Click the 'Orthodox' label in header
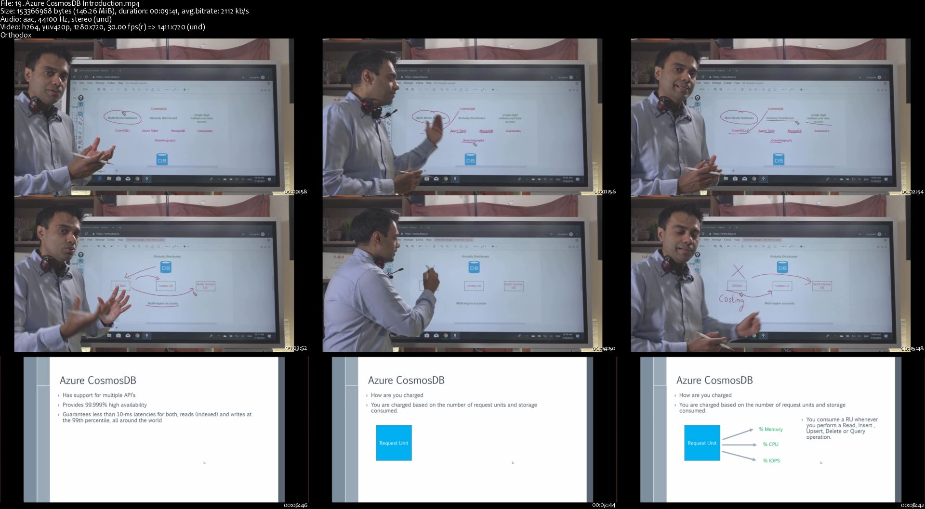Image resolution: width=925 pixels, height=509 pixels. (x=16, y=35)
